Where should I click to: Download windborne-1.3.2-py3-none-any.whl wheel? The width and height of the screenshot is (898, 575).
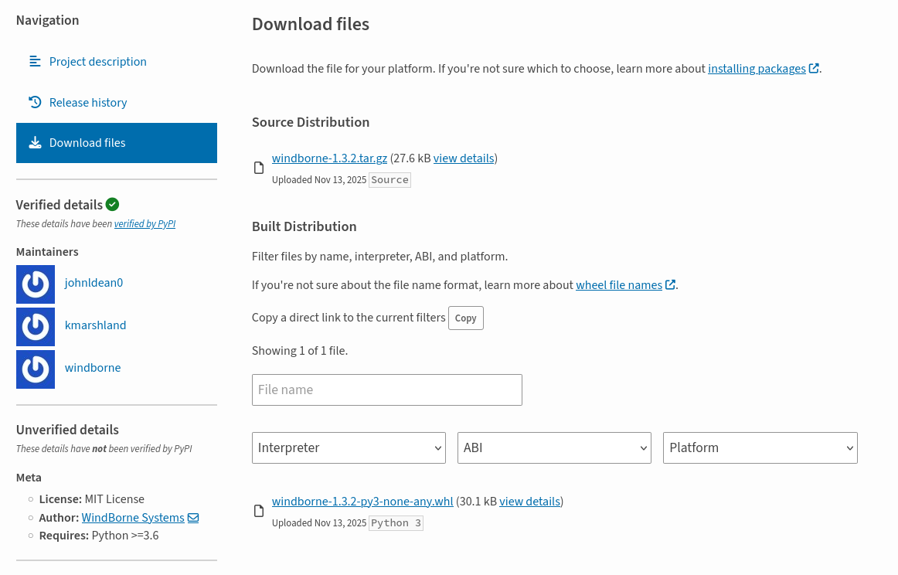[362, 502]
